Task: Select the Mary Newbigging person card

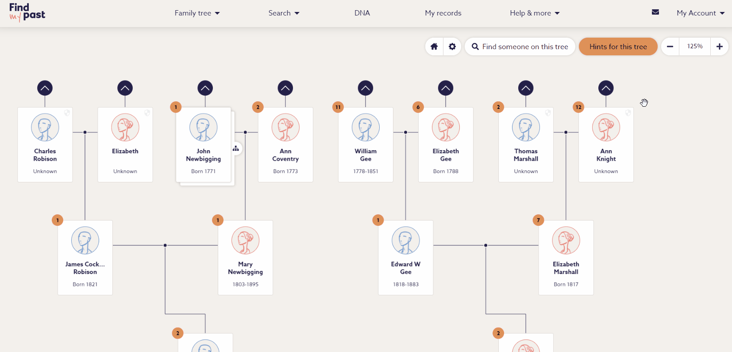Action: 245,257
